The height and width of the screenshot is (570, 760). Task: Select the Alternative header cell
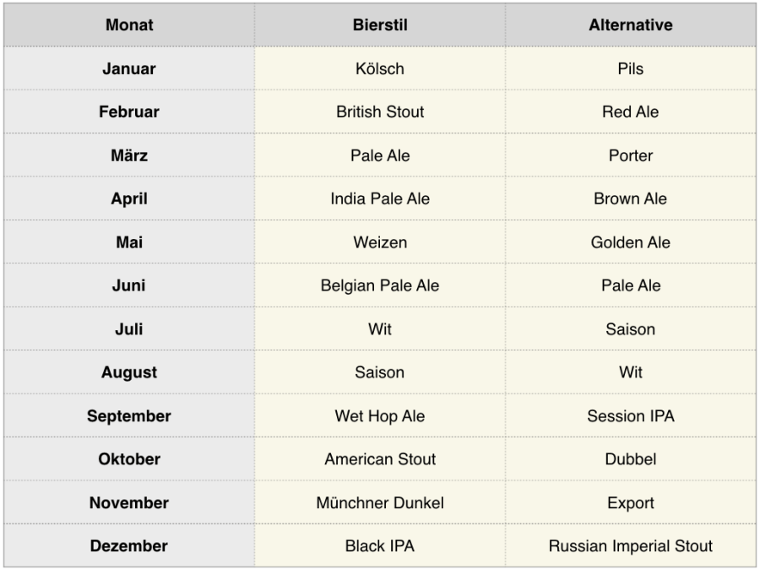click(x=631, y=25)
